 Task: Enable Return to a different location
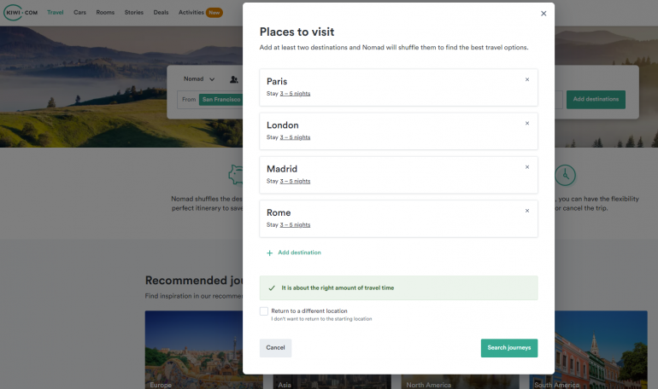pos(265,311)
